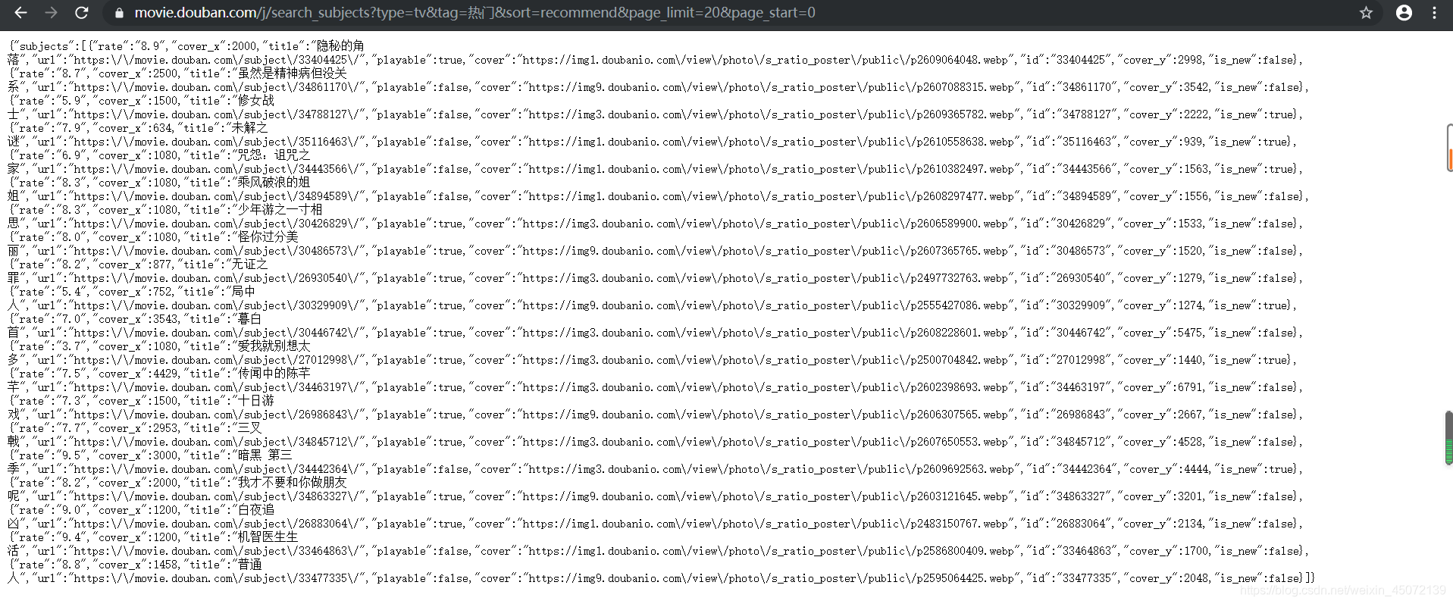
Task: Select the title "怪你过分美"
Action: pos(268,237)
